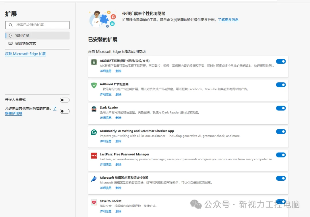The height and width of the screenshot is (217, 310).
Task: Disable the AIX智能下载器 extension toggle
Action: coord(281,62)
